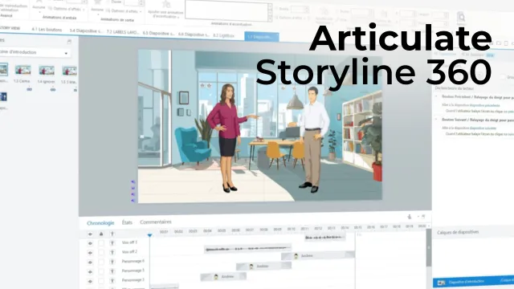Click the show/hide all eye header icon
The height and width of the screenshot is (289, 514).
point(90,234)
